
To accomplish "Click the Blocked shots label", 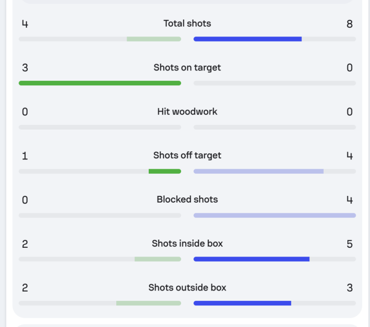I will (x=187, y=199).
